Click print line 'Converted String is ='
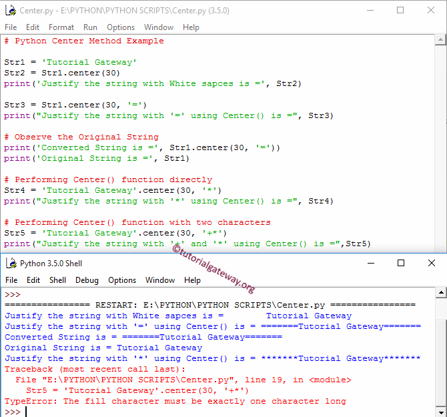Screen dimensions: 447x417 click(142, 148)
